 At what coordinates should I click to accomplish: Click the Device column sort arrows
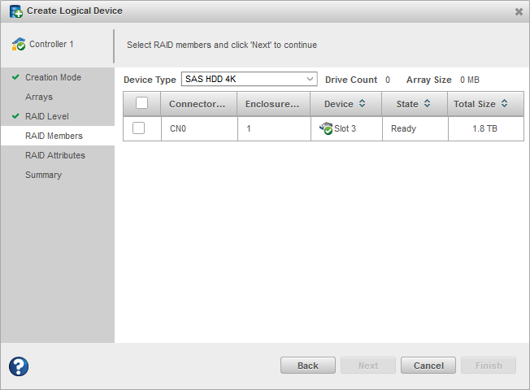click(x=362, y=104)
